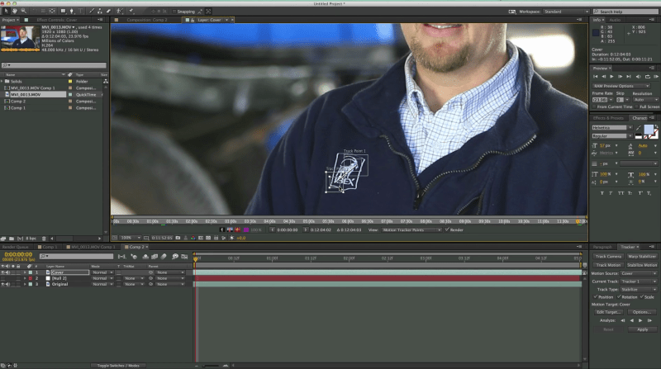Analyze backward in the Tracker panel

pos(631,320)
